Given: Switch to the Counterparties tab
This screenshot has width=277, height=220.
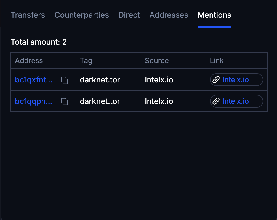Looking at the screenshot, I should pyautogui.click(x=82, y=15).
